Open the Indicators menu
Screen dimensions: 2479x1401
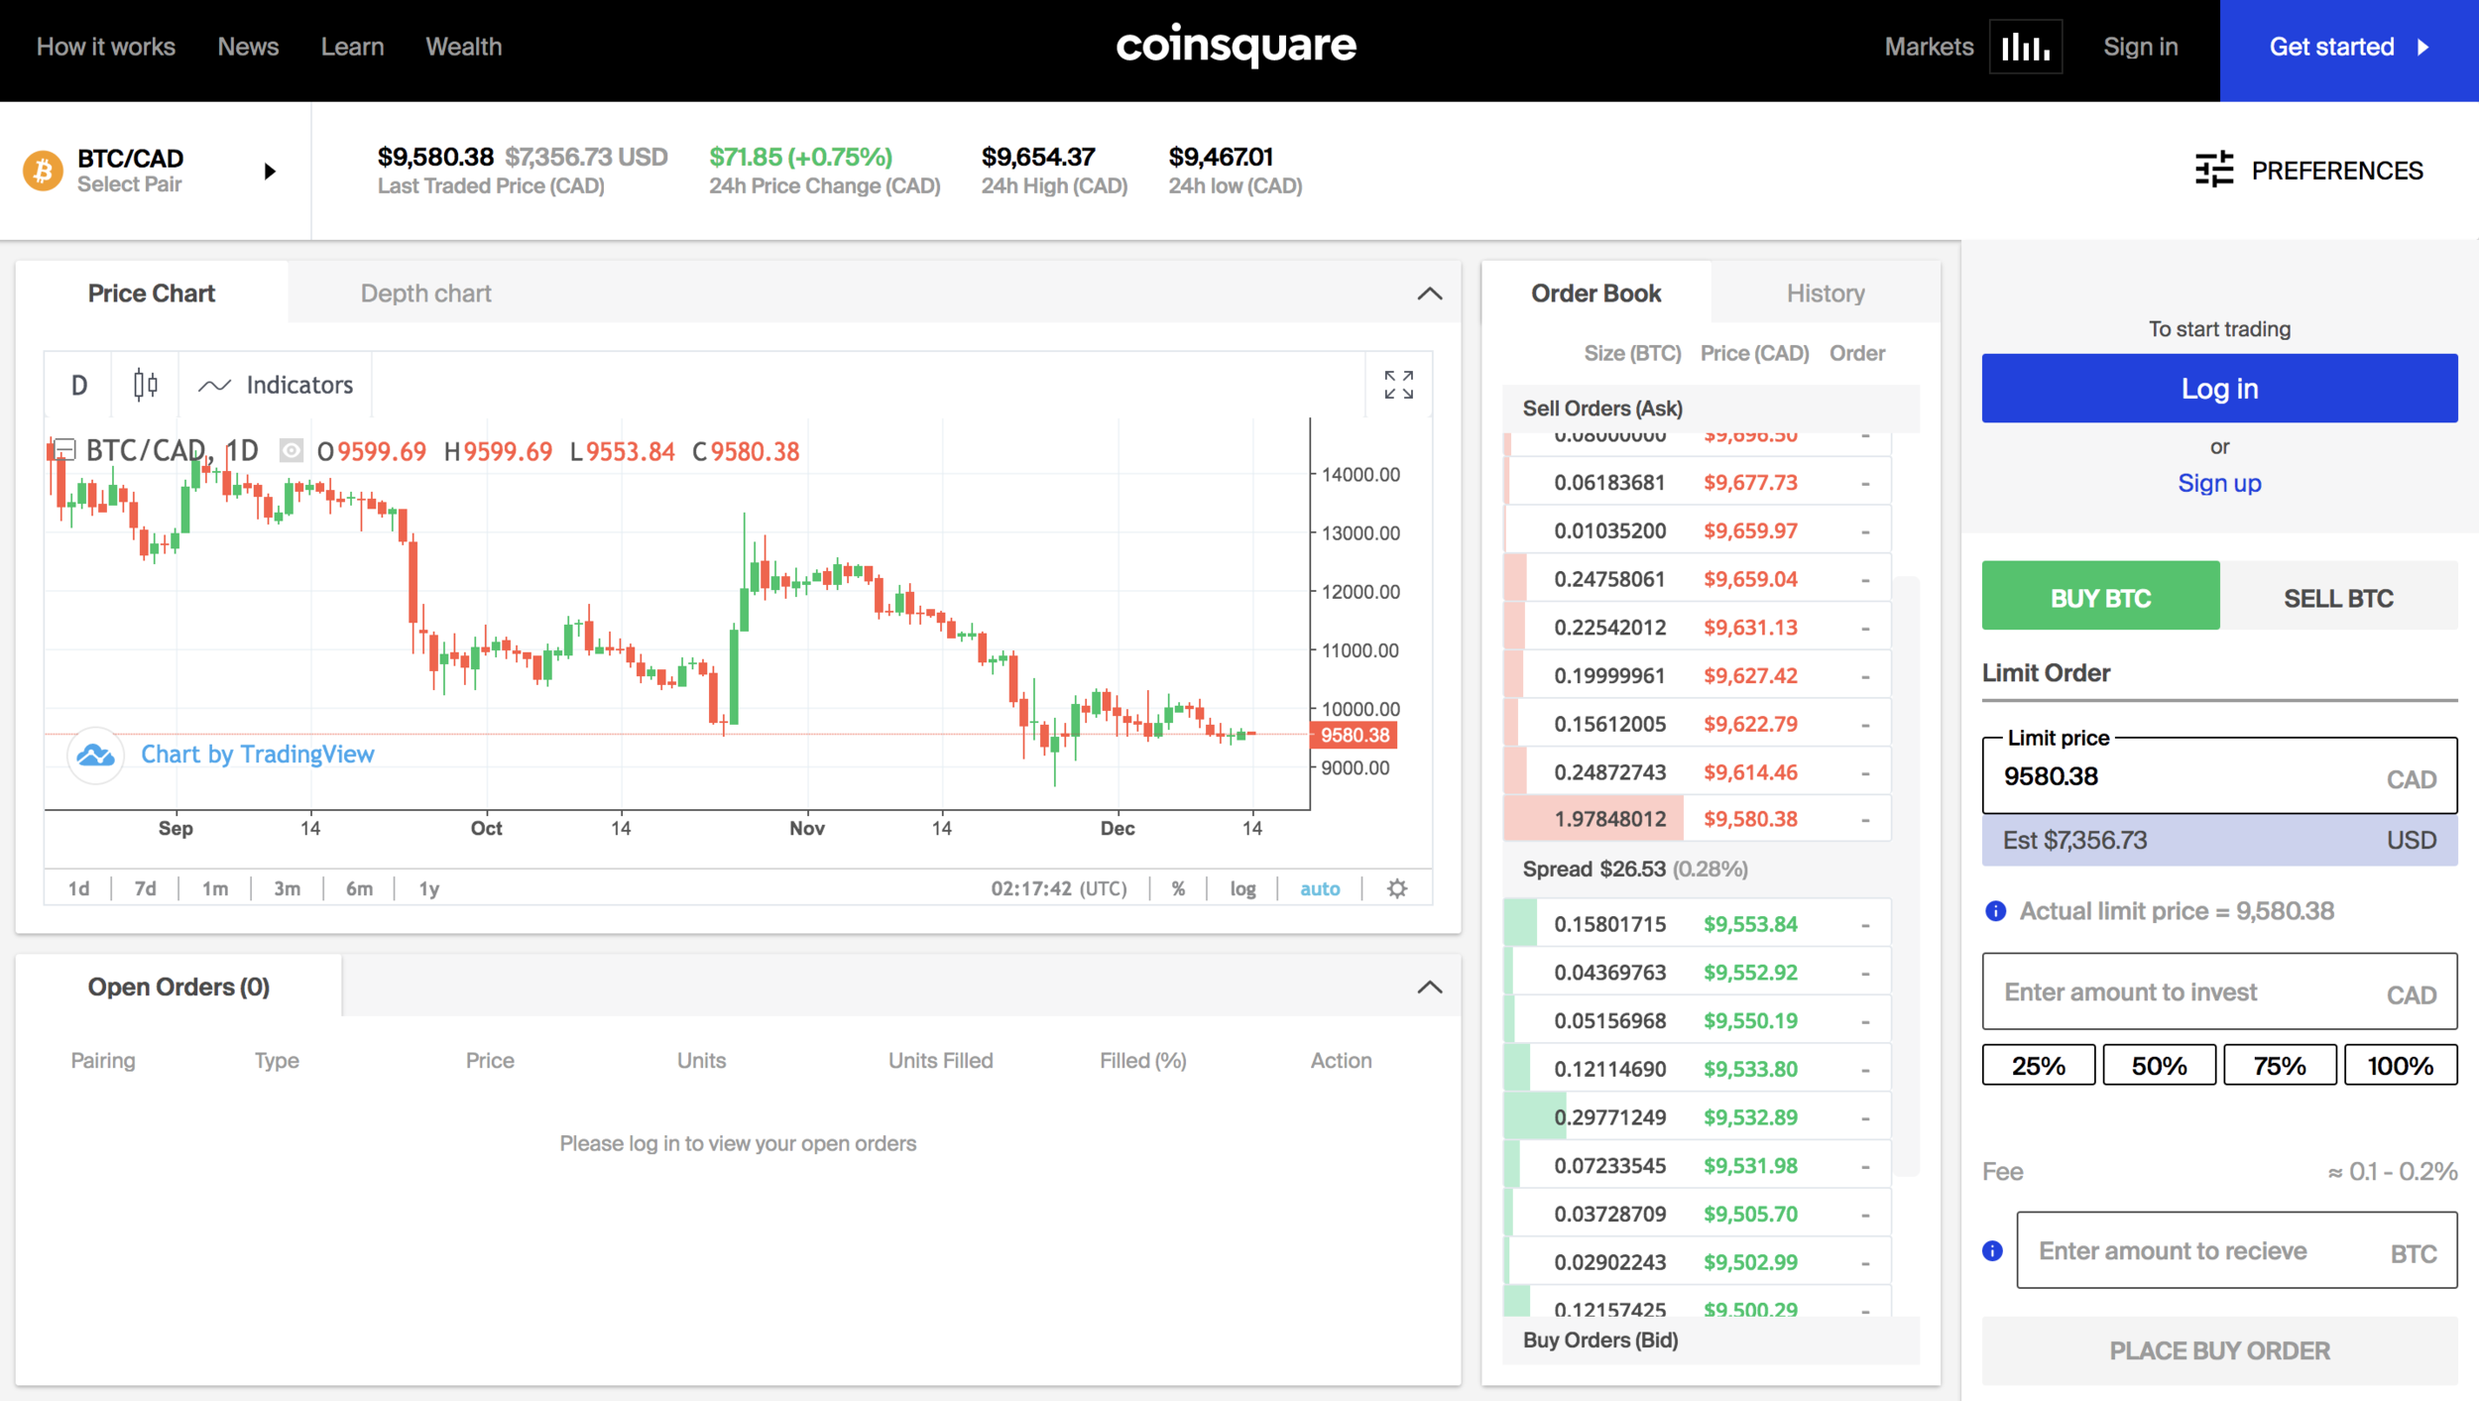(276, 385)
